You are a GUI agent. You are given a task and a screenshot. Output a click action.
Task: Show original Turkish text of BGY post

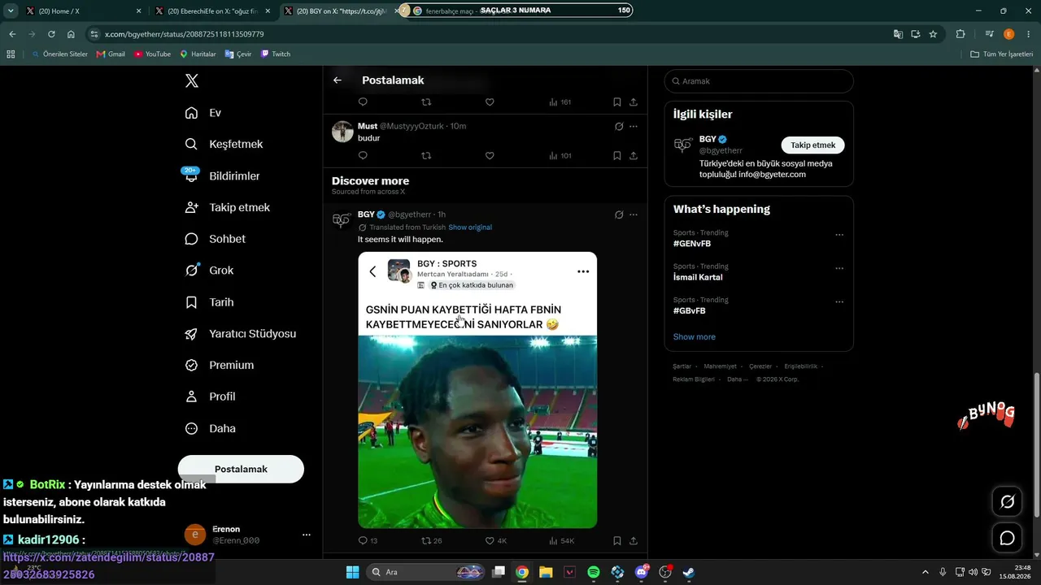[x=470, y=227]
